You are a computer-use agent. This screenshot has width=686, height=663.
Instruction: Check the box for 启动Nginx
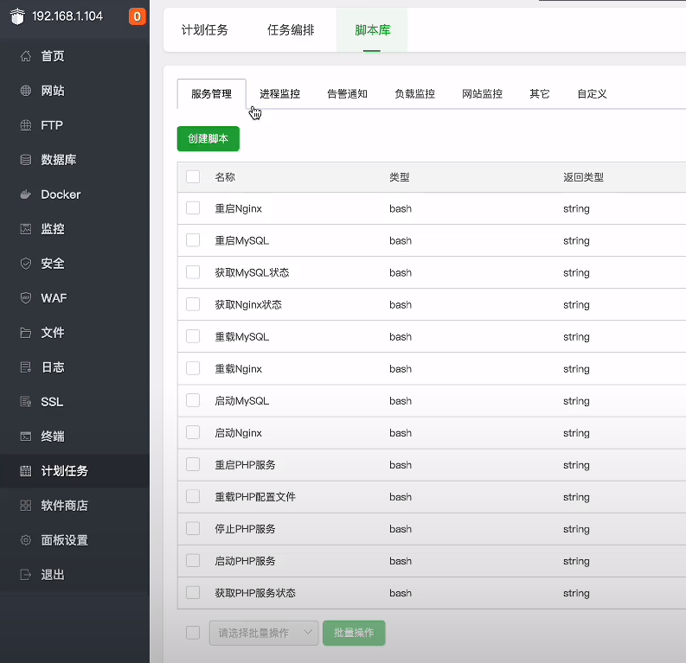point(193,433)
